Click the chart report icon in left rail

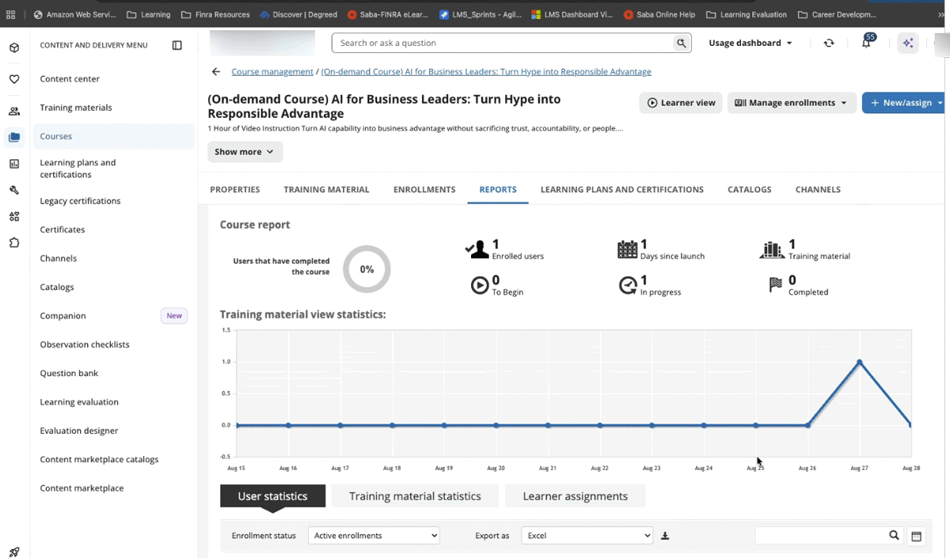tap(14, 164)
